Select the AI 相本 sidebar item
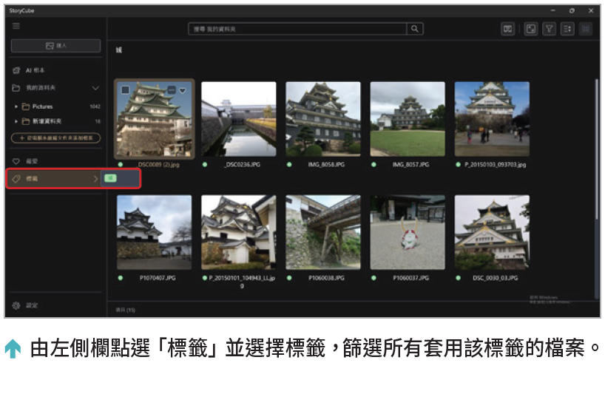The height and width of the screenshot is (394, 605). (x=56, y=70)
